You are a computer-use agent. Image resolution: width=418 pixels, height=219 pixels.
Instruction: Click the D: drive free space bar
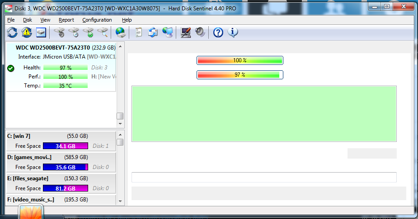(65, 167)
